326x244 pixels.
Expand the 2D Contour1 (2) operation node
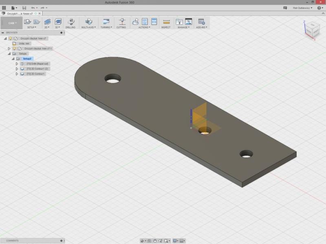pos(17,69)
